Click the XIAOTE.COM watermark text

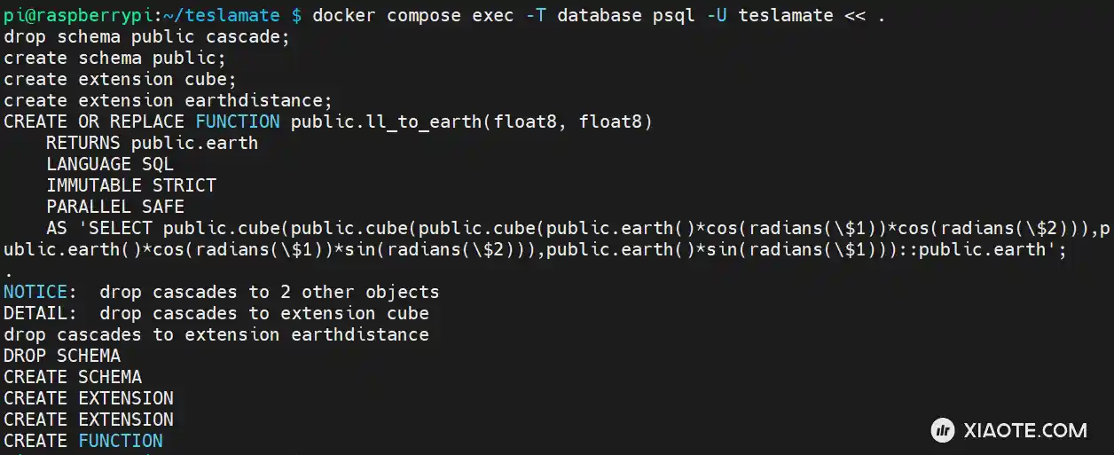(1024, 431)
